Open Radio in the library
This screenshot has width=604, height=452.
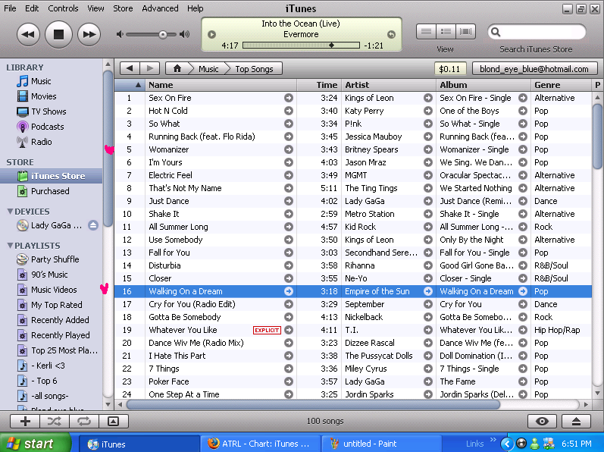[x=41, y=142]
